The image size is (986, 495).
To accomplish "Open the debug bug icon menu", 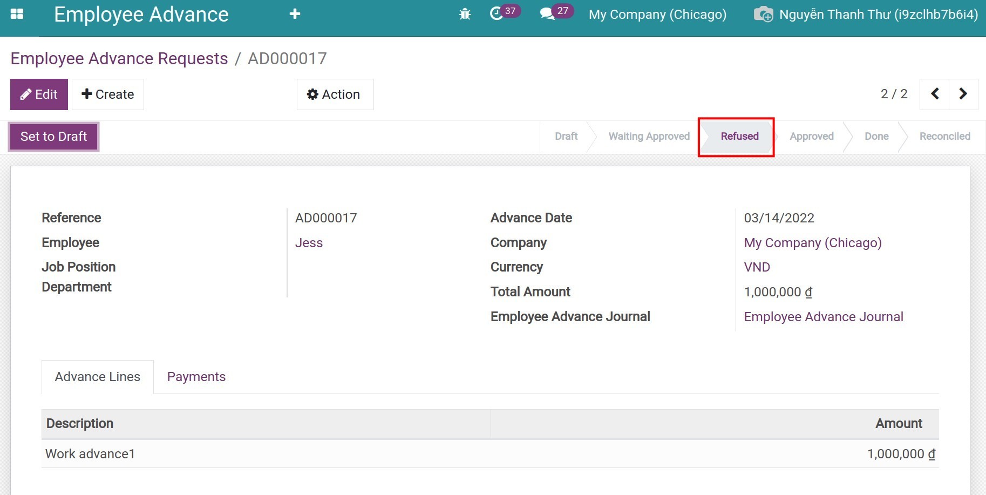I will click(465, 14).
